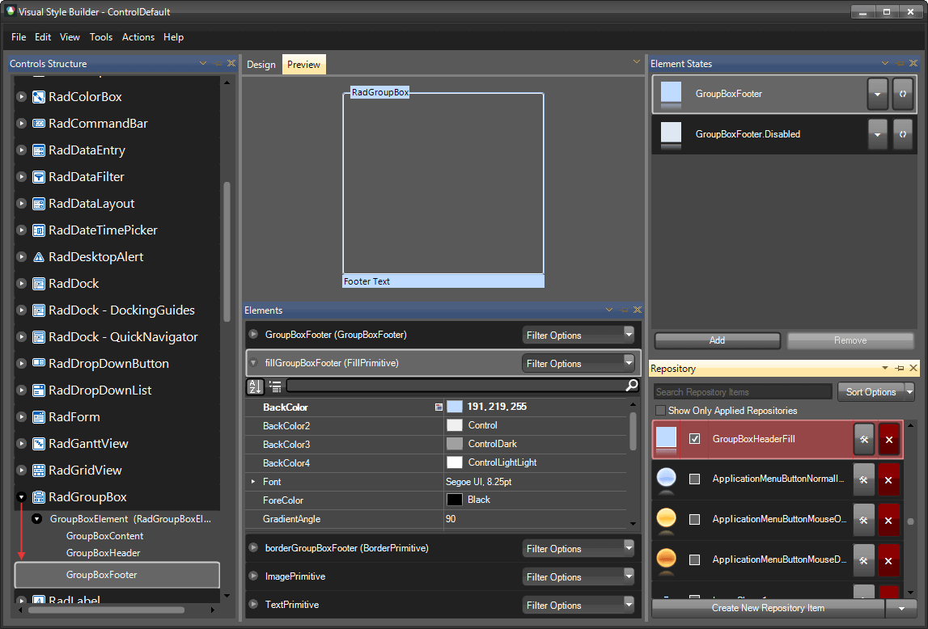Edit the ApplicationMenuButtonMouseDown repository item
This screenshot has height=629, width=928.
pyautogui.click(x=863, y=559)
